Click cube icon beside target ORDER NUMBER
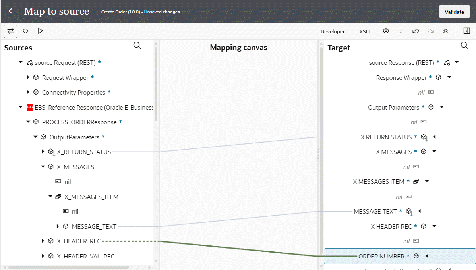 tap(416, 256)
